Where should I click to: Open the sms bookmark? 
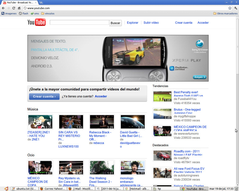pyautogui.click(x=35, y=13)
